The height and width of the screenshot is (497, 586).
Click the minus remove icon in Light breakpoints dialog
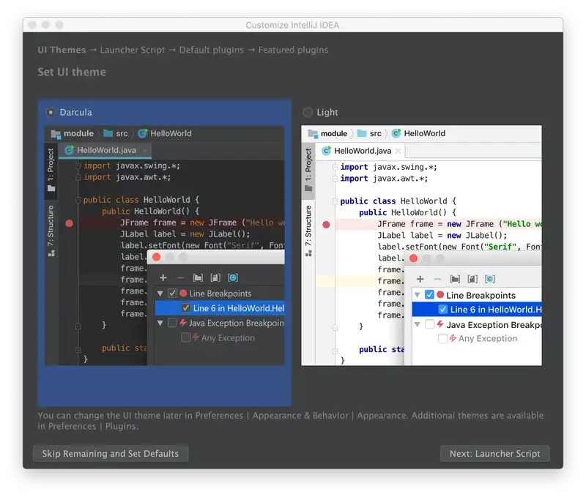click(x=437, y=279)
